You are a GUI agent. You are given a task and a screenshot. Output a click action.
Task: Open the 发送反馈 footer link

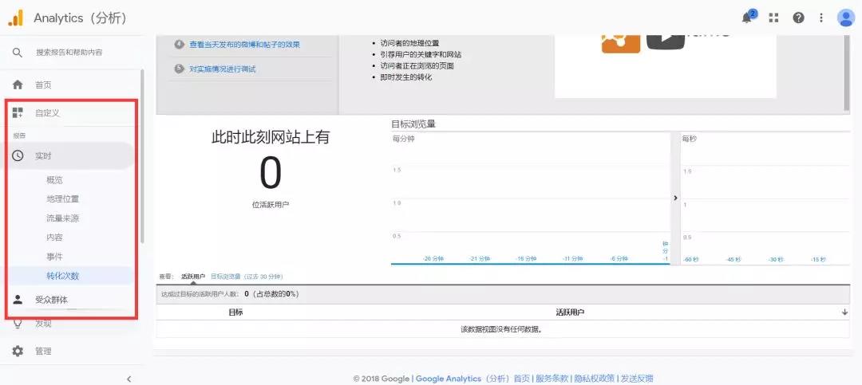coord(637,379)
